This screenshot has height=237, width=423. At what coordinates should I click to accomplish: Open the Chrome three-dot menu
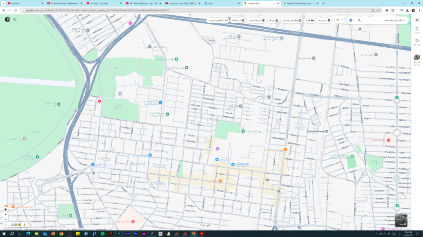click(419, 10)
